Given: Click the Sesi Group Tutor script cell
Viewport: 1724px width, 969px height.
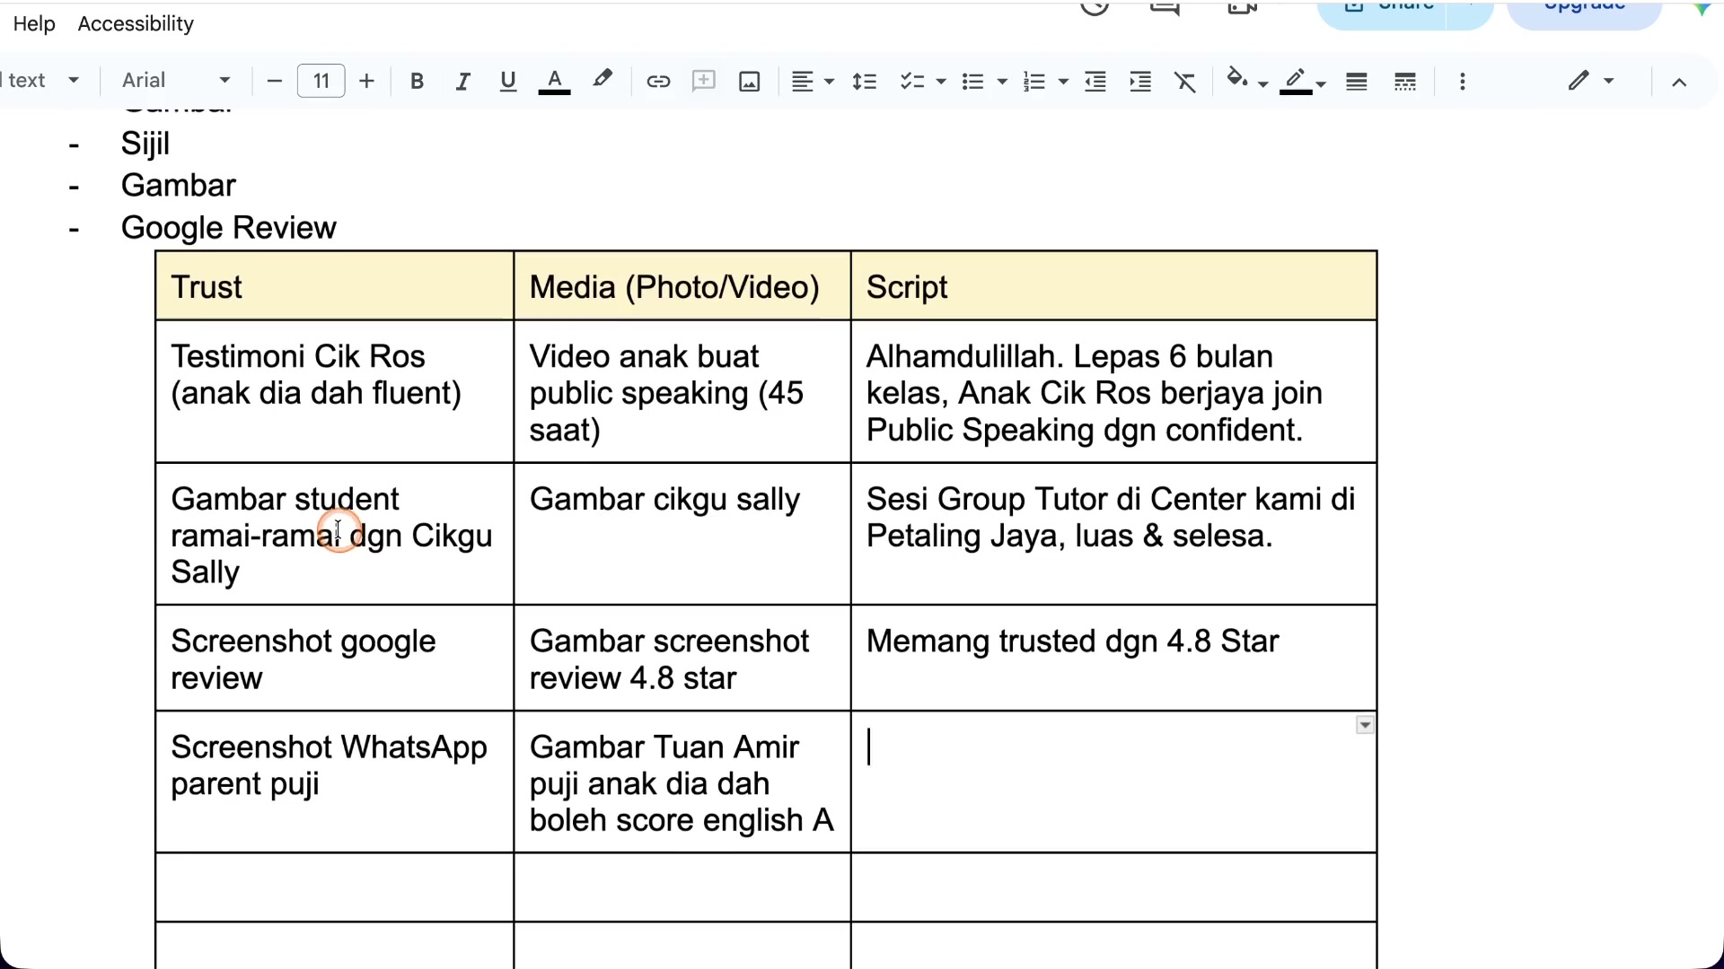Looking at the screenshot, I should pos(1113,535).
